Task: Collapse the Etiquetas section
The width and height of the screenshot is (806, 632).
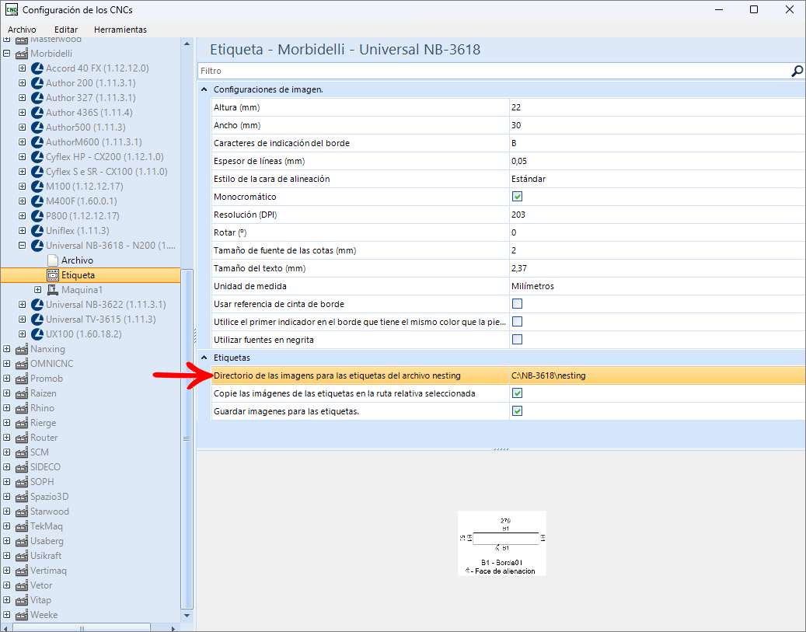Action: [x=204, y=358]
